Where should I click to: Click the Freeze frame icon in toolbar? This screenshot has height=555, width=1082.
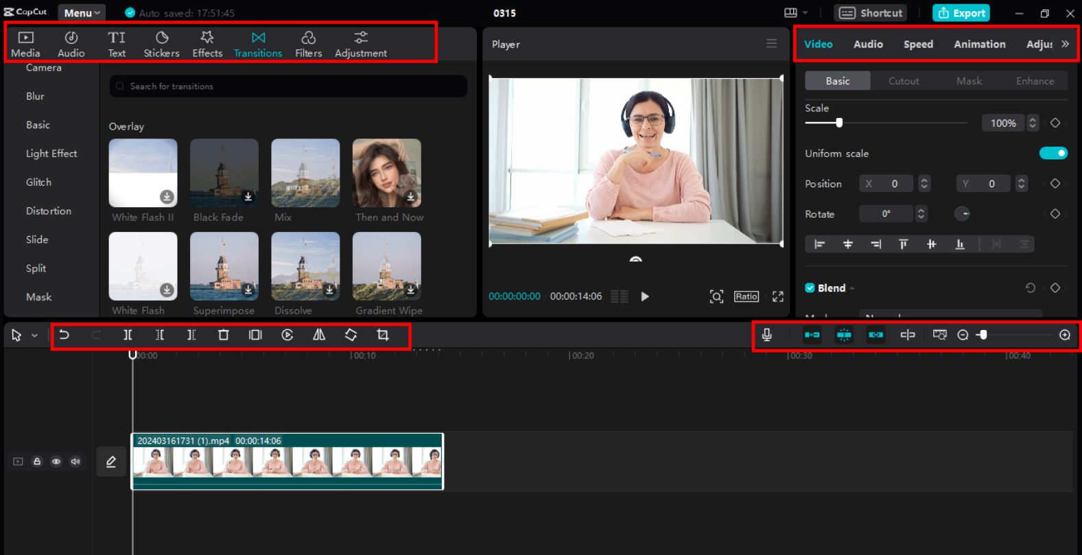tap(255, 335)
